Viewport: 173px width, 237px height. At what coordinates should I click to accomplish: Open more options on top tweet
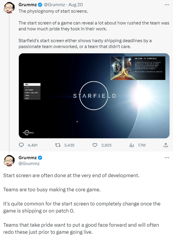pyautogui.click(x=167, y=5)
